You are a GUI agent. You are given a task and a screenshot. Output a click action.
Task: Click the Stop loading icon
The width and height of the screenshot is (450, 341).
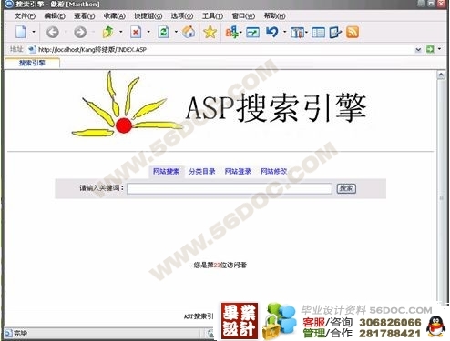pos(136,32)
